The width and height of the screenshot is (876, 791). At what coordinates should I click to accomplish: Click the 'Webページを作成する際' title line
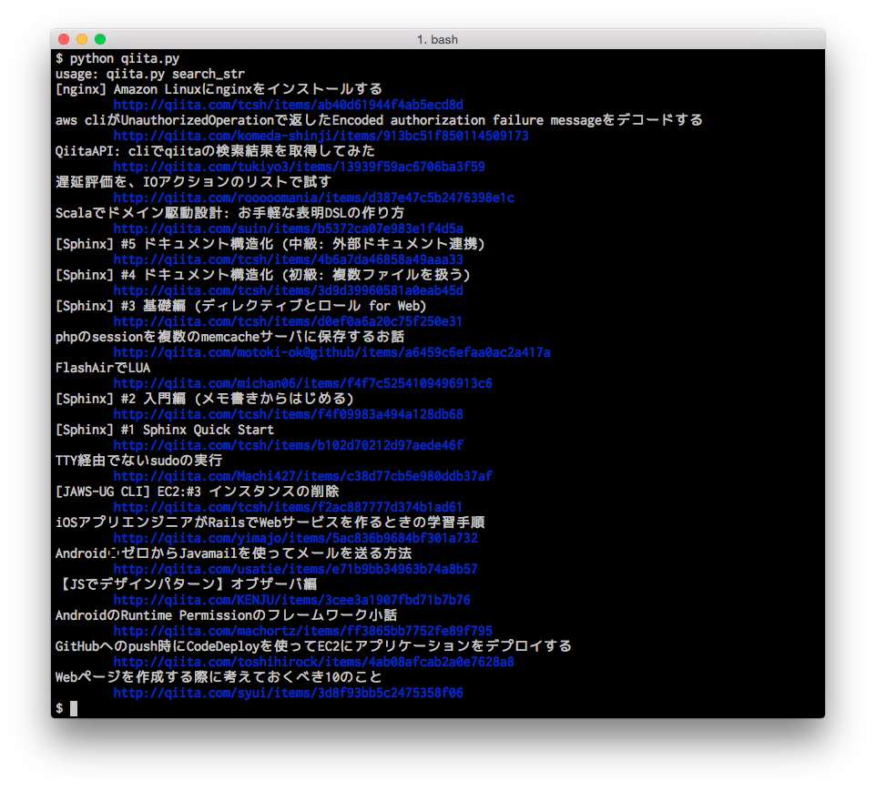tap(219, 677)
